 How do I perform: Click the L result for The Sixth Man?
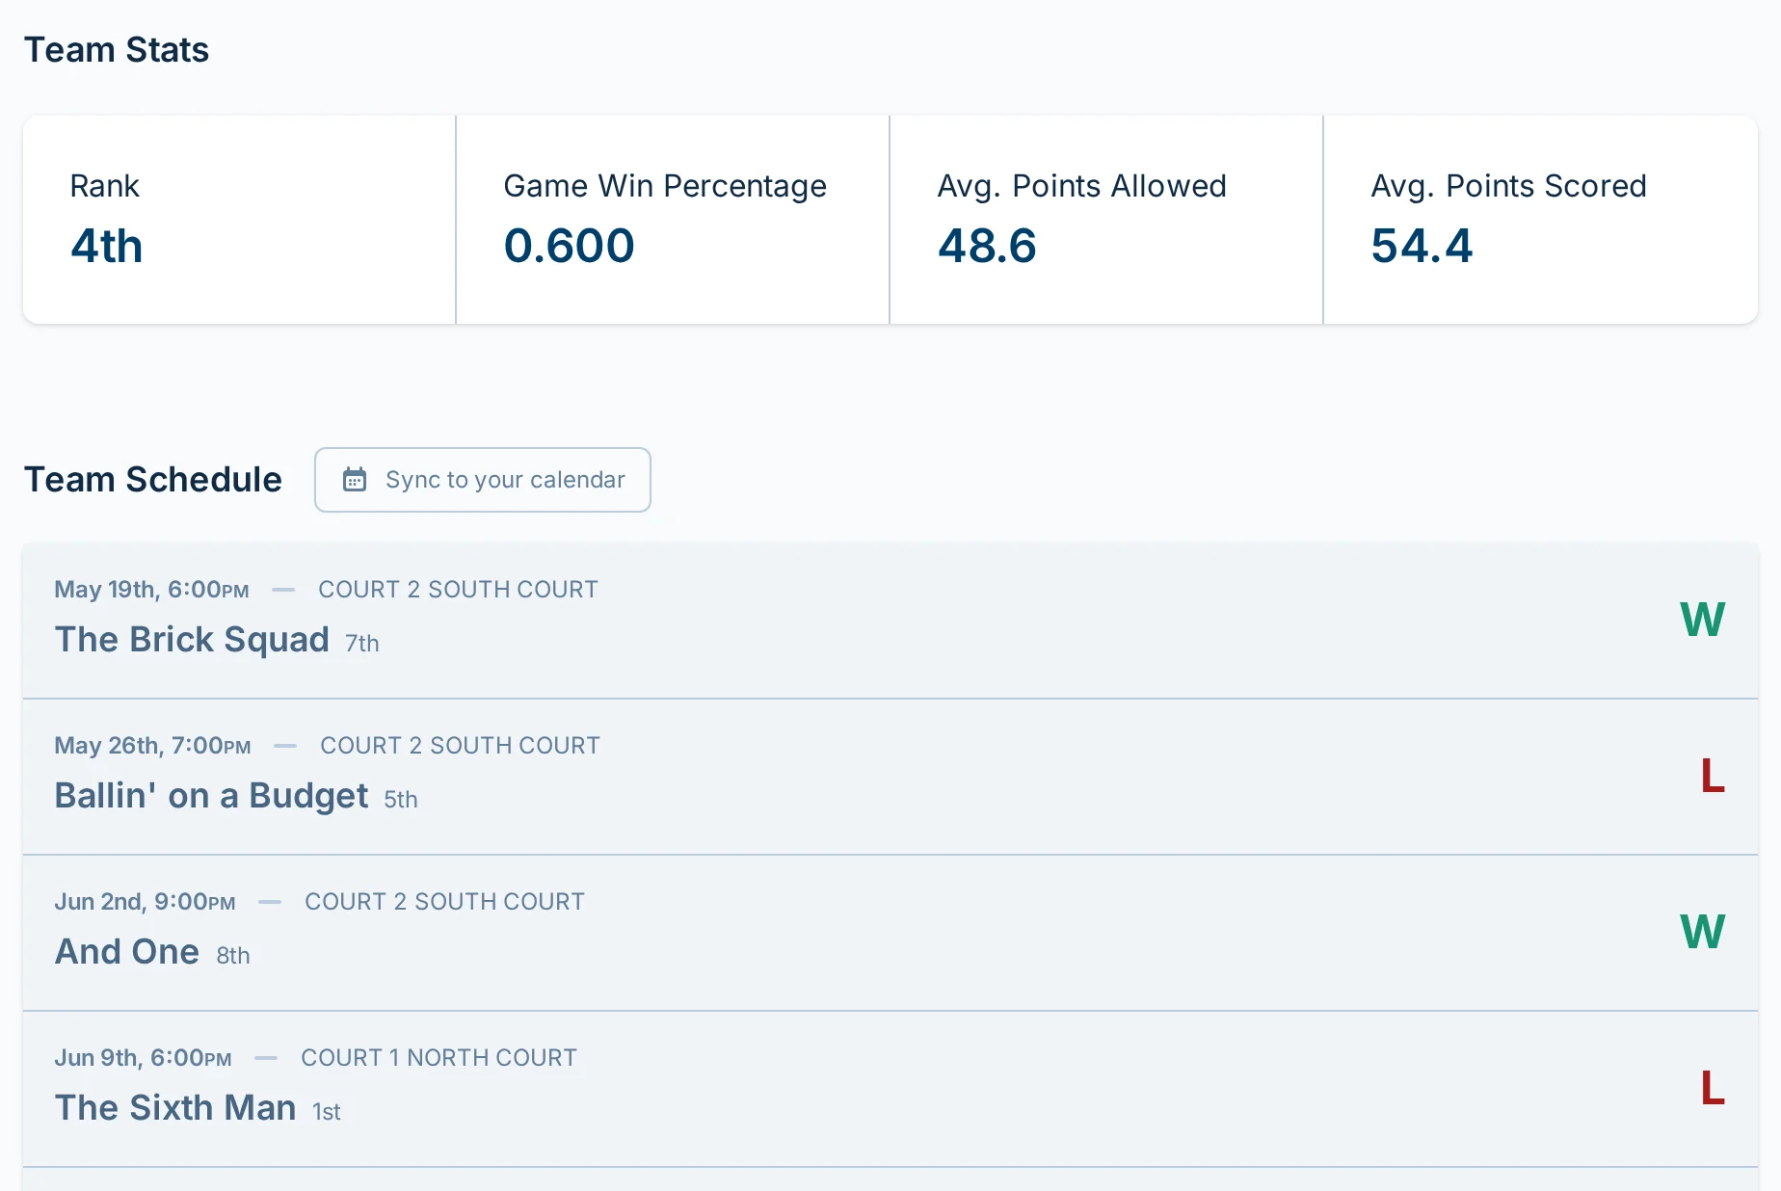pos(1713,1088)
